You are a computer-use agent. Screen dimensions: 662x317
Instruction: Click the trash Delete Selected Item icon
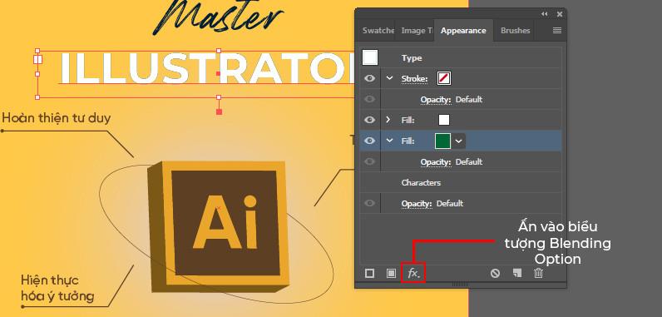[538, 273]
